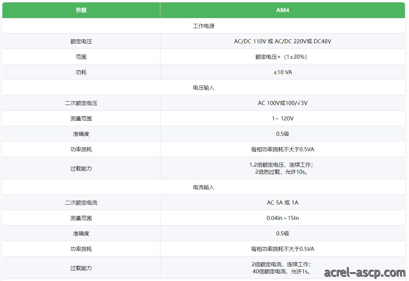This screenshot has height=281, width=409.
Task: Click the 电压输入 section heading
Action: coord(204,88)
